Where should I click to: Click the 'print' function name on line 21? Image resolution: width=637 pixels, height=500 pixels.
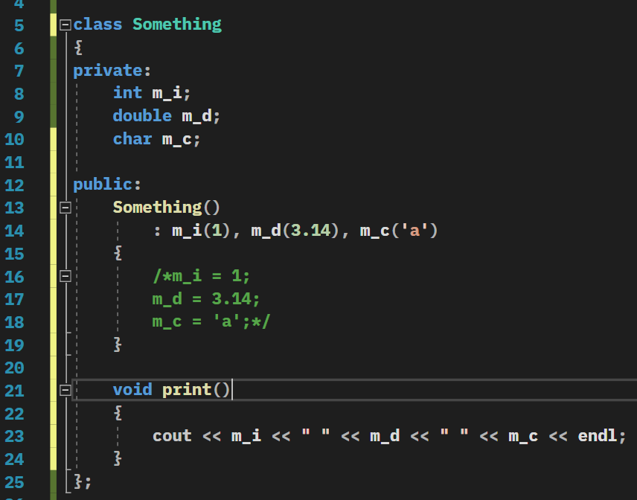pos(187,391)
